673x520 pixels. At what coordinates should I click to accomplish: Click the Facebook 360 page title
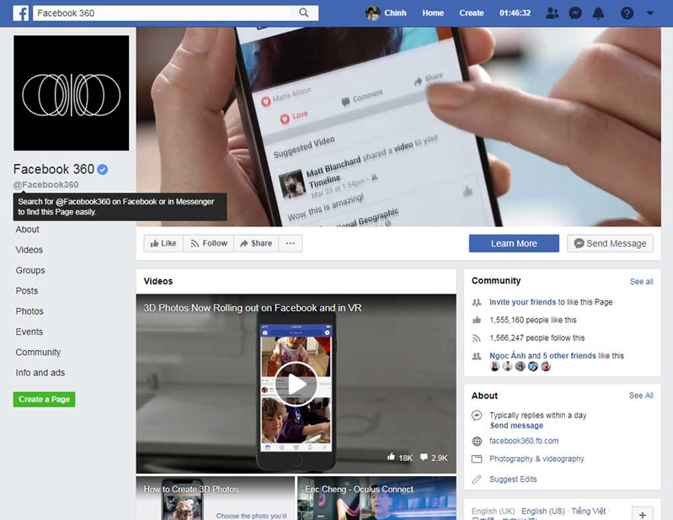pos(54,169)
